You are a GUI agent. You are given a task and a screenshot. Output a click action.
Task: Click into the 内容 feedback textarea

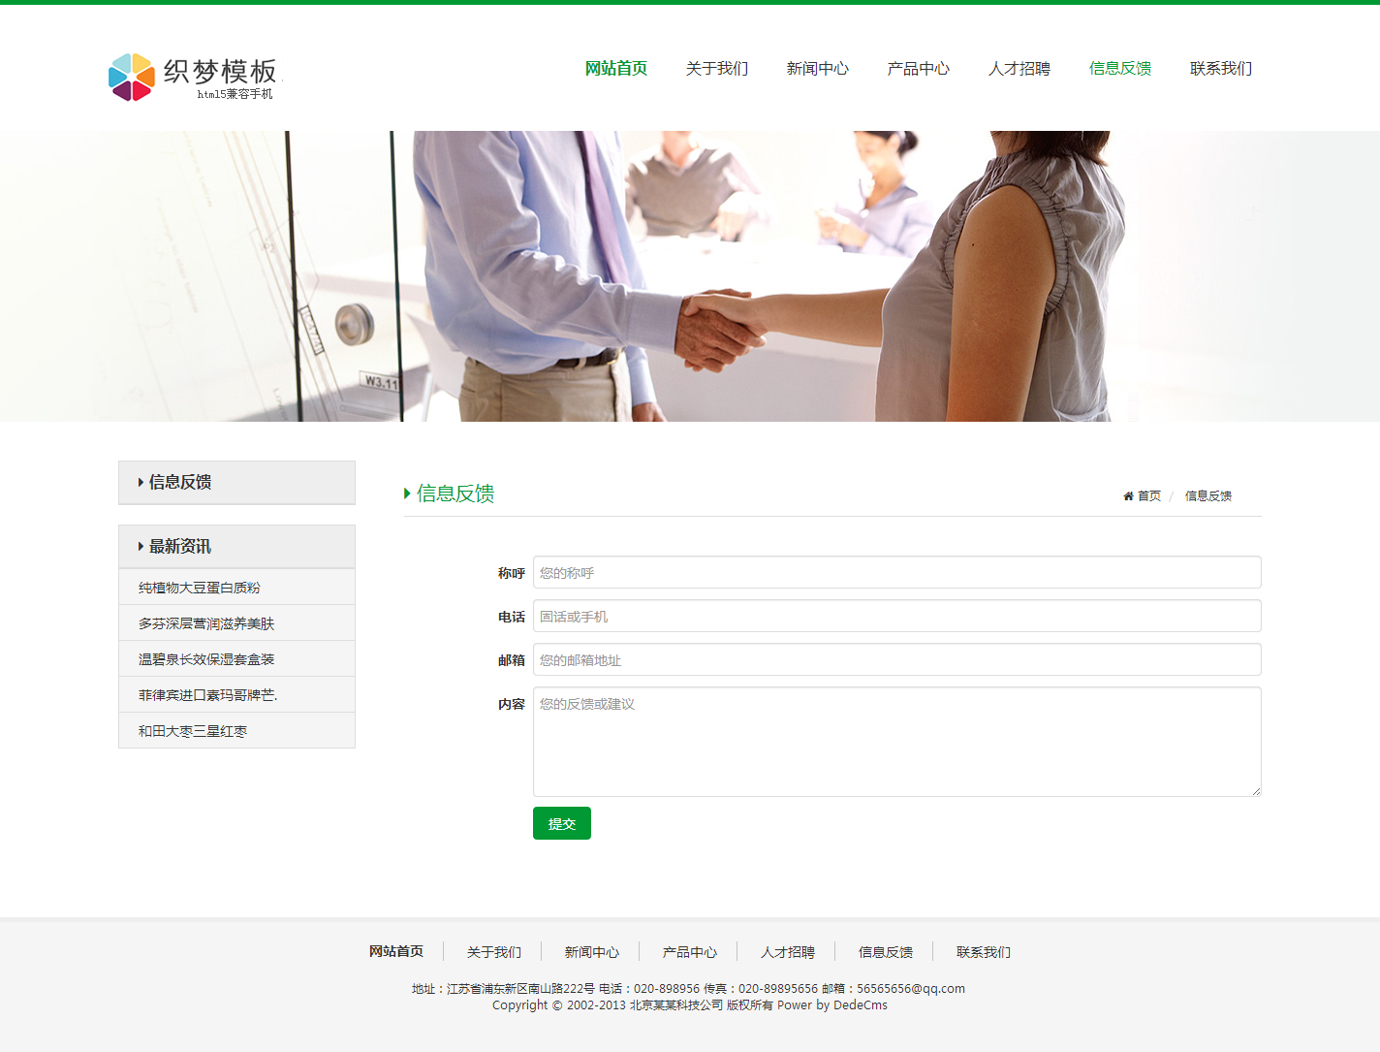pos(896,742)
